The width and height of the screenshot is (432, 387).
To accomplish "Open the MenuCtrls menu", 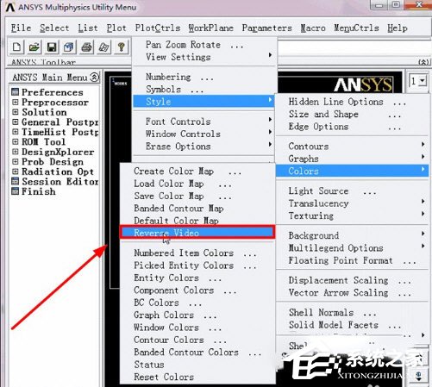I will (356, 28).
